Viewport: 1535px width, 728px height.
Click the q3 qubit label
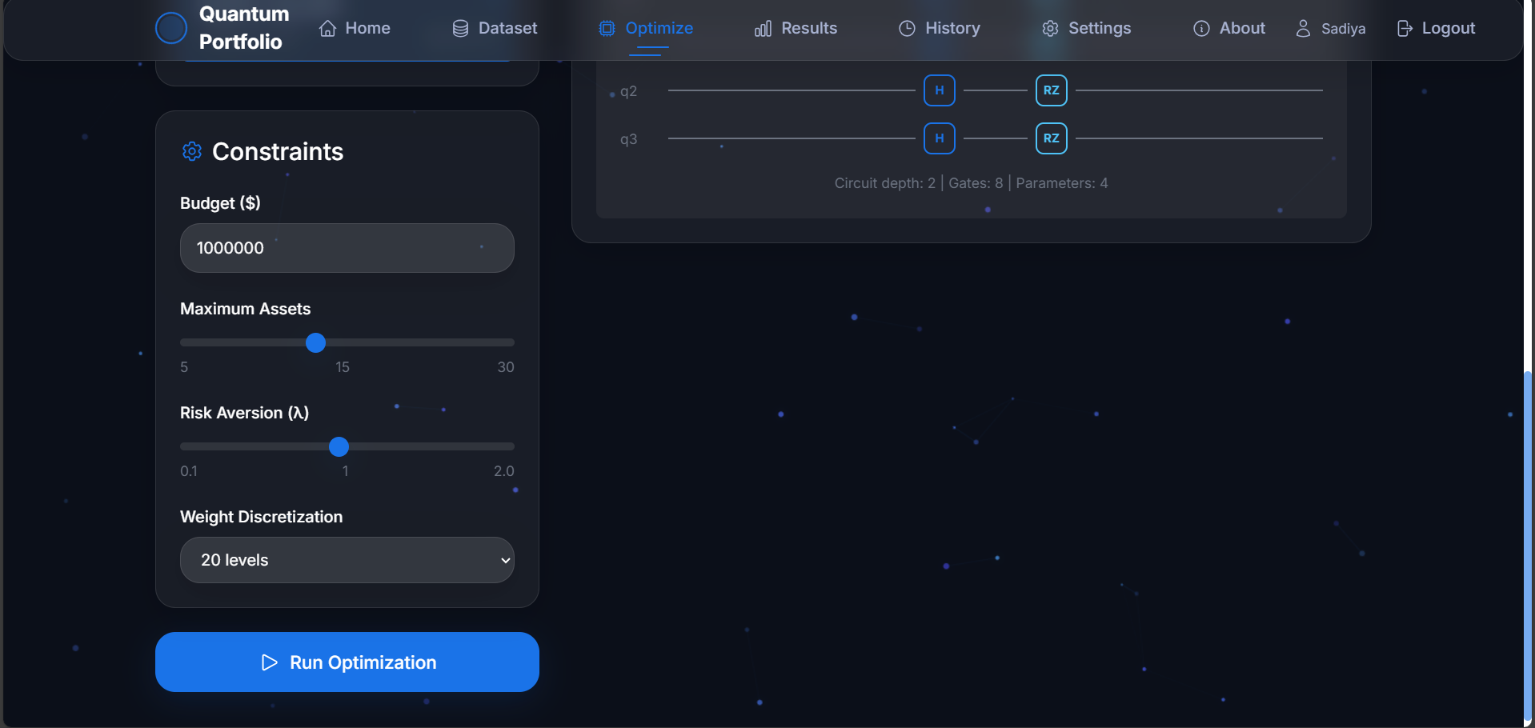(x=629, y=139)
